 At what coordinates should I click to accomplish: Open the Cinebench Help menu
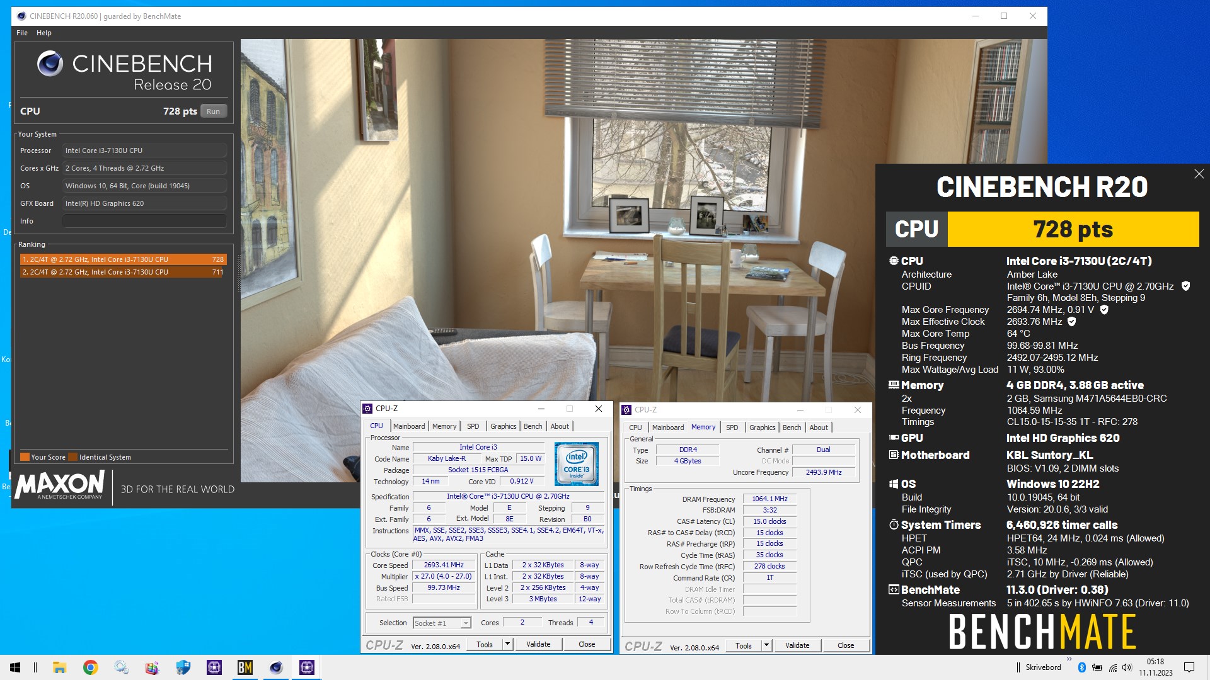(x=44, y=33)
